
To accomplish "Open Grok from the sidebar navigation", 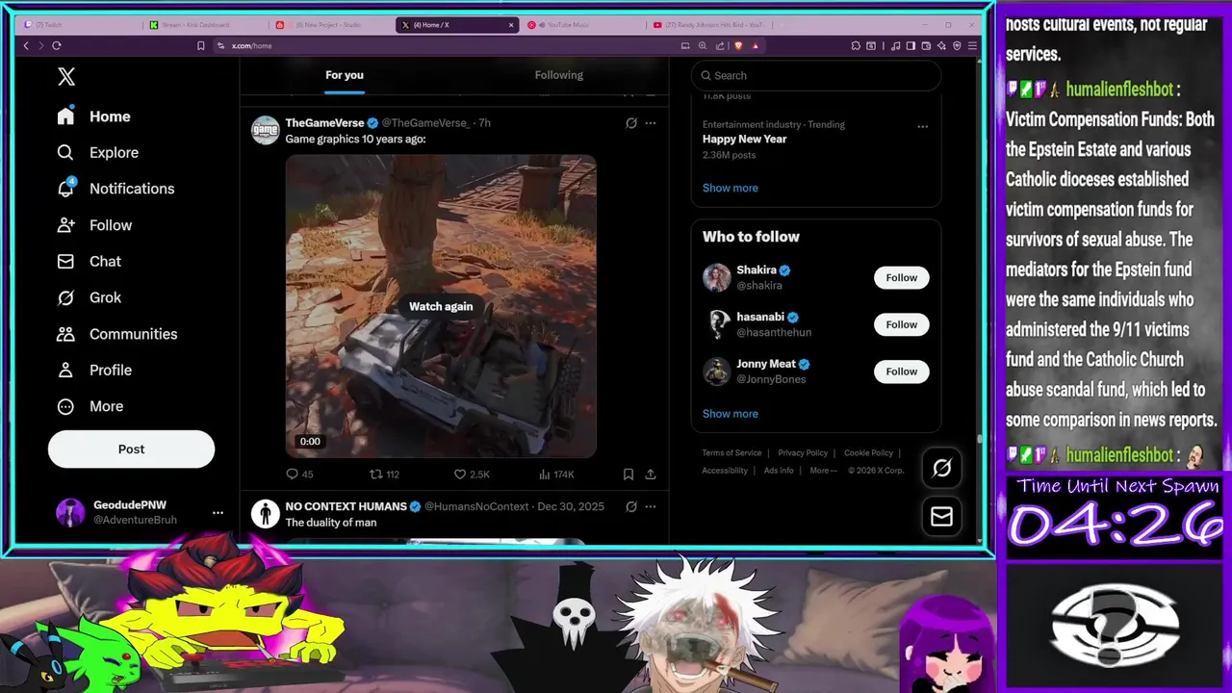I will (89, 297).
